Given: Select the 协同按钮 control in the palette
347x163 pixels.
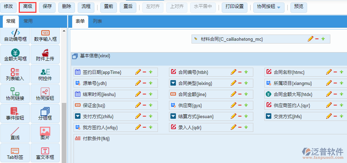Looking at the screenshot, I should pyautogui.click(x=45, y=94).
